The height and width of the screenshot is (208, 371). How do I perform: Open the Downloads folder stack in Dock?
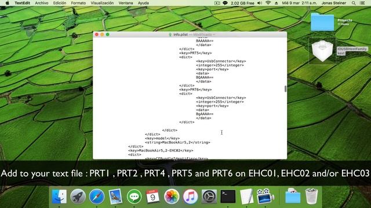(293, 196)
